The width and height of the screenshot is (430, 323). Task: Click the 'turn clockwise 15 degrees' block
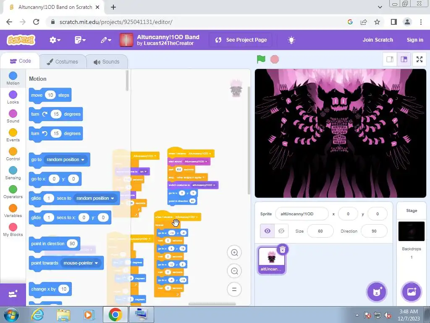[x=56, y=114]
